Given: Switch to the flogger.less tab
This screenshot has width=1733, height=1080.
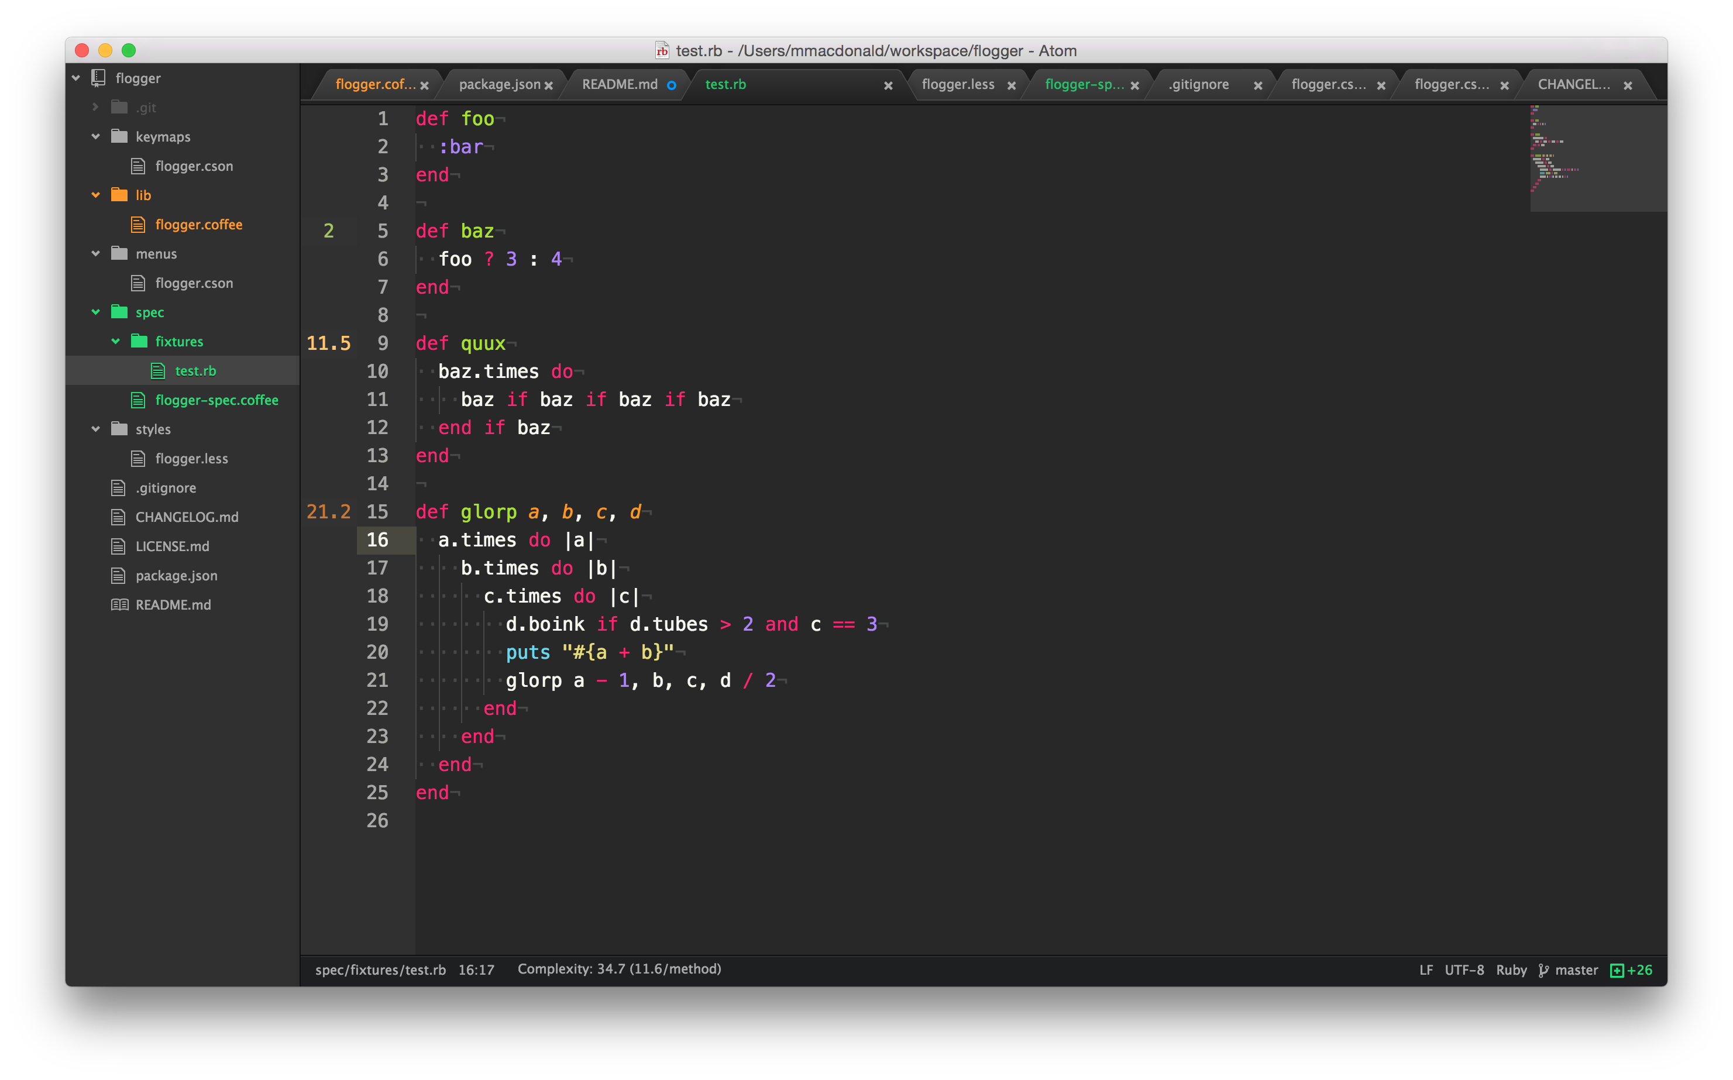Looking at the screenshot, I should tap(958, 84).
